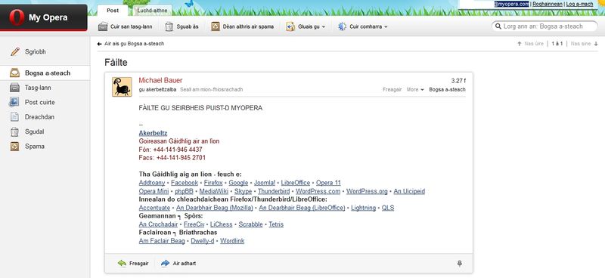
Task: Click the Sguab às delete toolbar icon
Action: click(x=169, y=26)
